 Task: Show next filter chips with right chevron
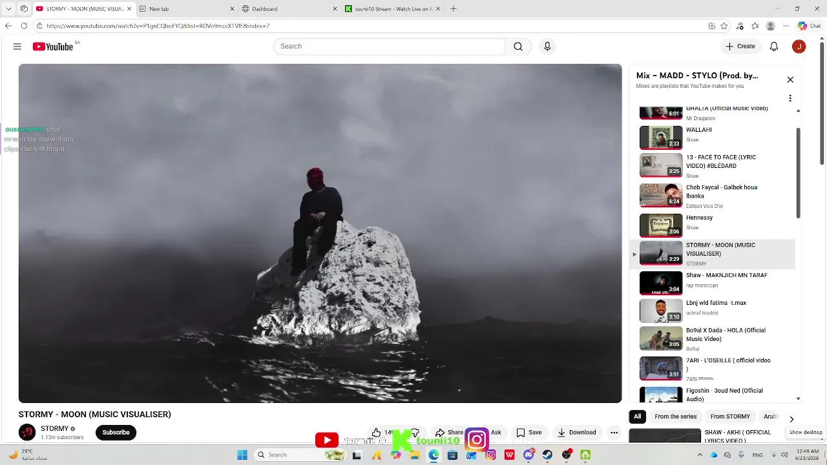click(x=791, y=419)
